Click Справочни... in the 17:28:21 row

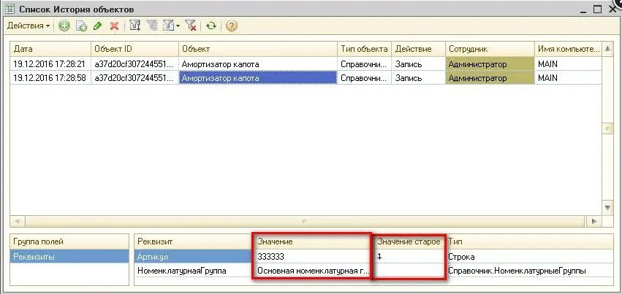pos(364,64)
